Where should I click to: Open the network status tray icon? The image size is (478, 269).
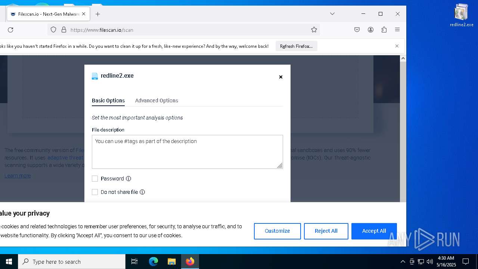pyautogui.click(x=421, y=262)
